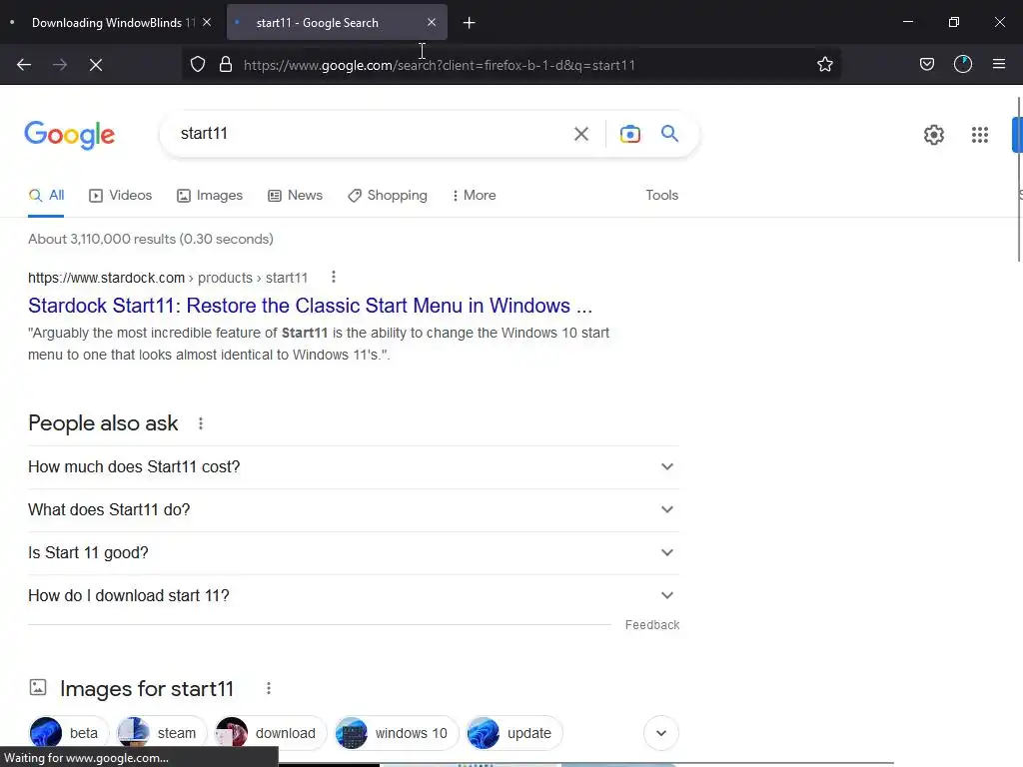
Task: Filter images by beta chip
Action: point(68,733)
